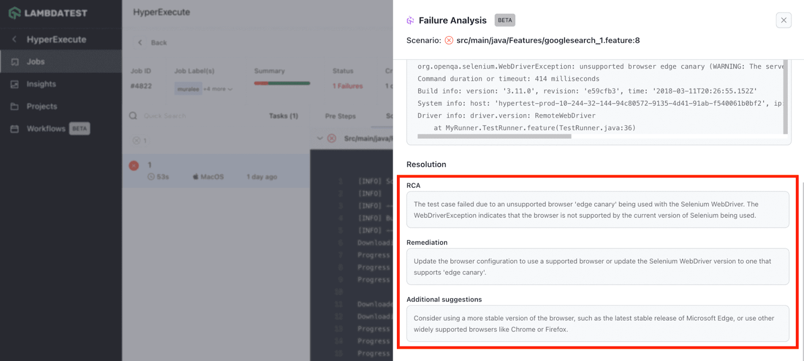Click the RCA explanation text box
804x361 pixels.
[x=597, y=210]
